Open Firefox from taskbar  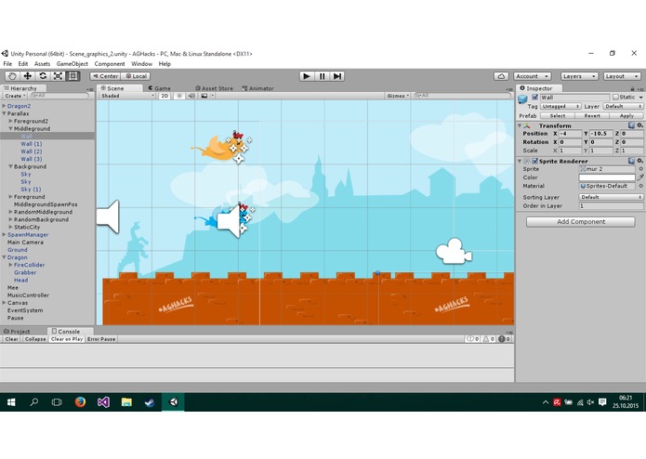point(80,402)
